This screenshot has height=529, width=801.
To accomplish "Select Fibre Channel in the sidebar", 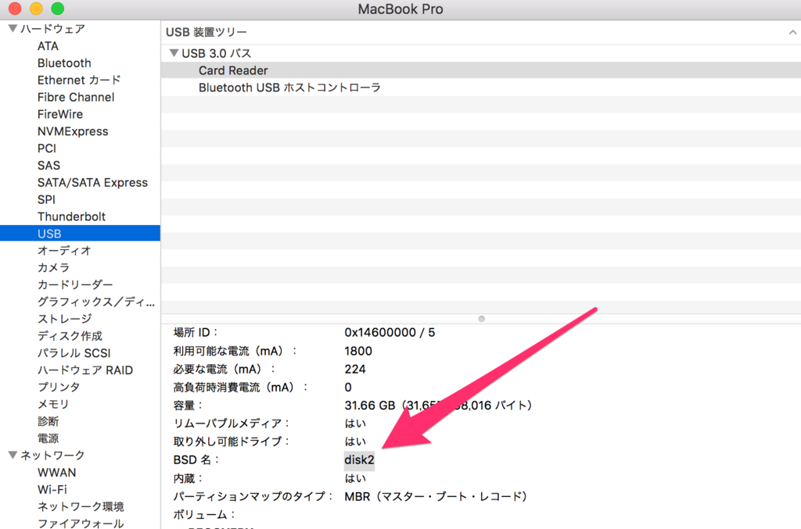I will pyautogui.click(x=76, y=98).
